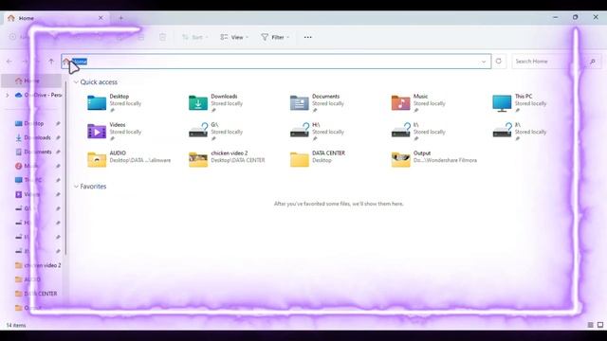Click the search magnifier icon
Screen dimensions: 607x341
592,61
